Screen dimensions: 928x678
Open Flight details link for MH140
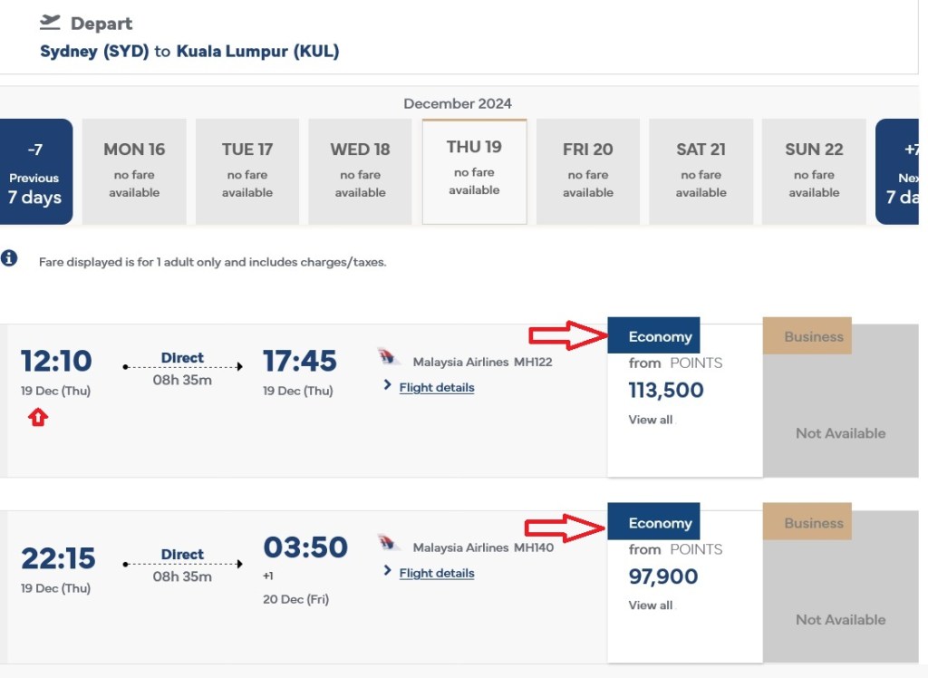tap(437, 573)
